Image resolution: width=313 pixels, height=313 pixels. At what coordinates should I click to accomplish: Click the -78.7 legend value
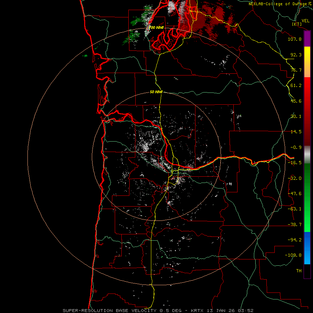(x=295, y=225)
